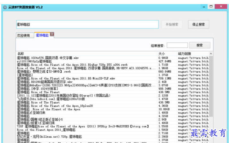The height and width of the screenshot is (143, 229).
Task: Click magnet link in the 0.98GB row
Action: click(193, 58)
